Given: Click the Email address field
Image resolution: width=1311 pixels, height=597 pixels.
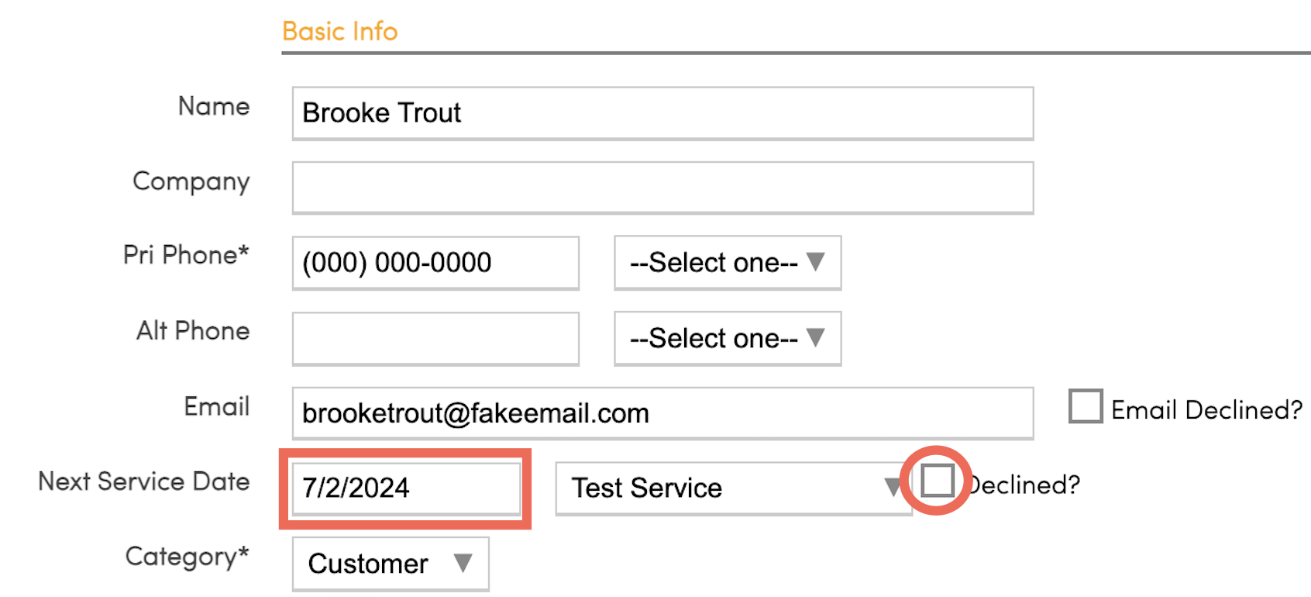Looking at the screenshot, I should pyautogui.click(x=662, y=413).
